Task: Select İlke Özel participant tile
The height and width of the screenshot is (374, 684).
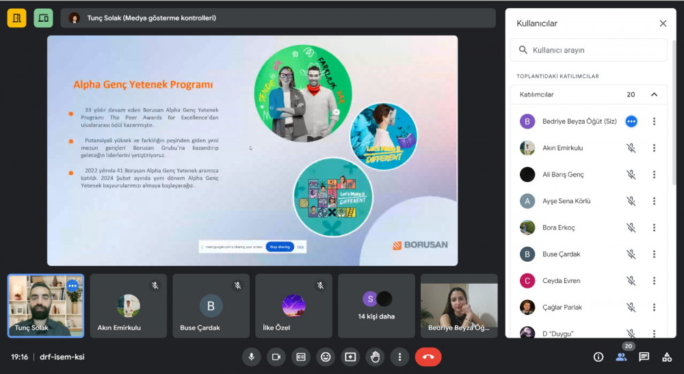Action: pyautogui.click(x=293, y=306)
